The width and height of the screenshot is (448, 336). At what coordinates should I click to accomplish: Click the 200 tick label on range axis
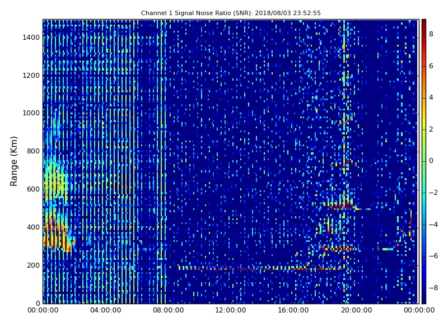coord(33,265)
